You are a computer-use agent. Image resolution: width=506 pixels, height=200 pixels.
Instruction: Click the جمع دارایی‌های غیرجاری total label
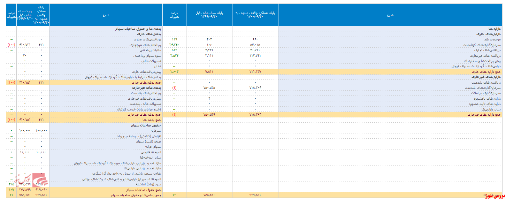(x=484, y=114)
